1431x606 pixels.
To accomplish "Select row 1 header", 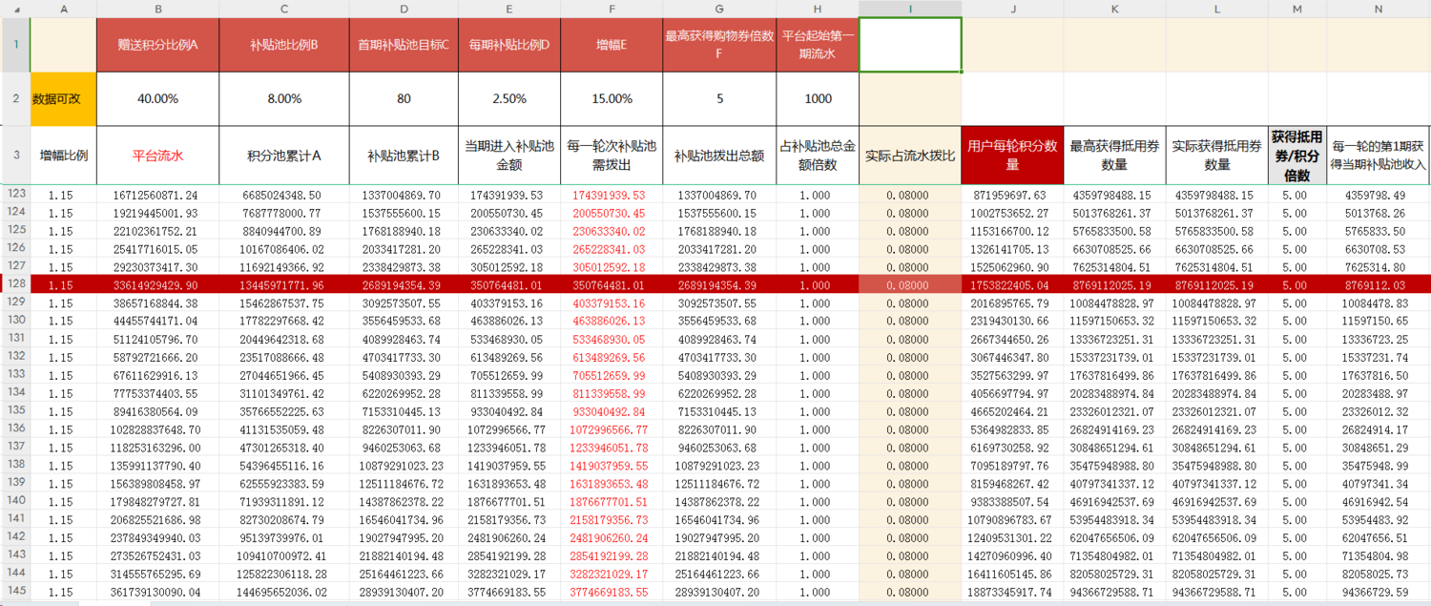I will (15, 44).
